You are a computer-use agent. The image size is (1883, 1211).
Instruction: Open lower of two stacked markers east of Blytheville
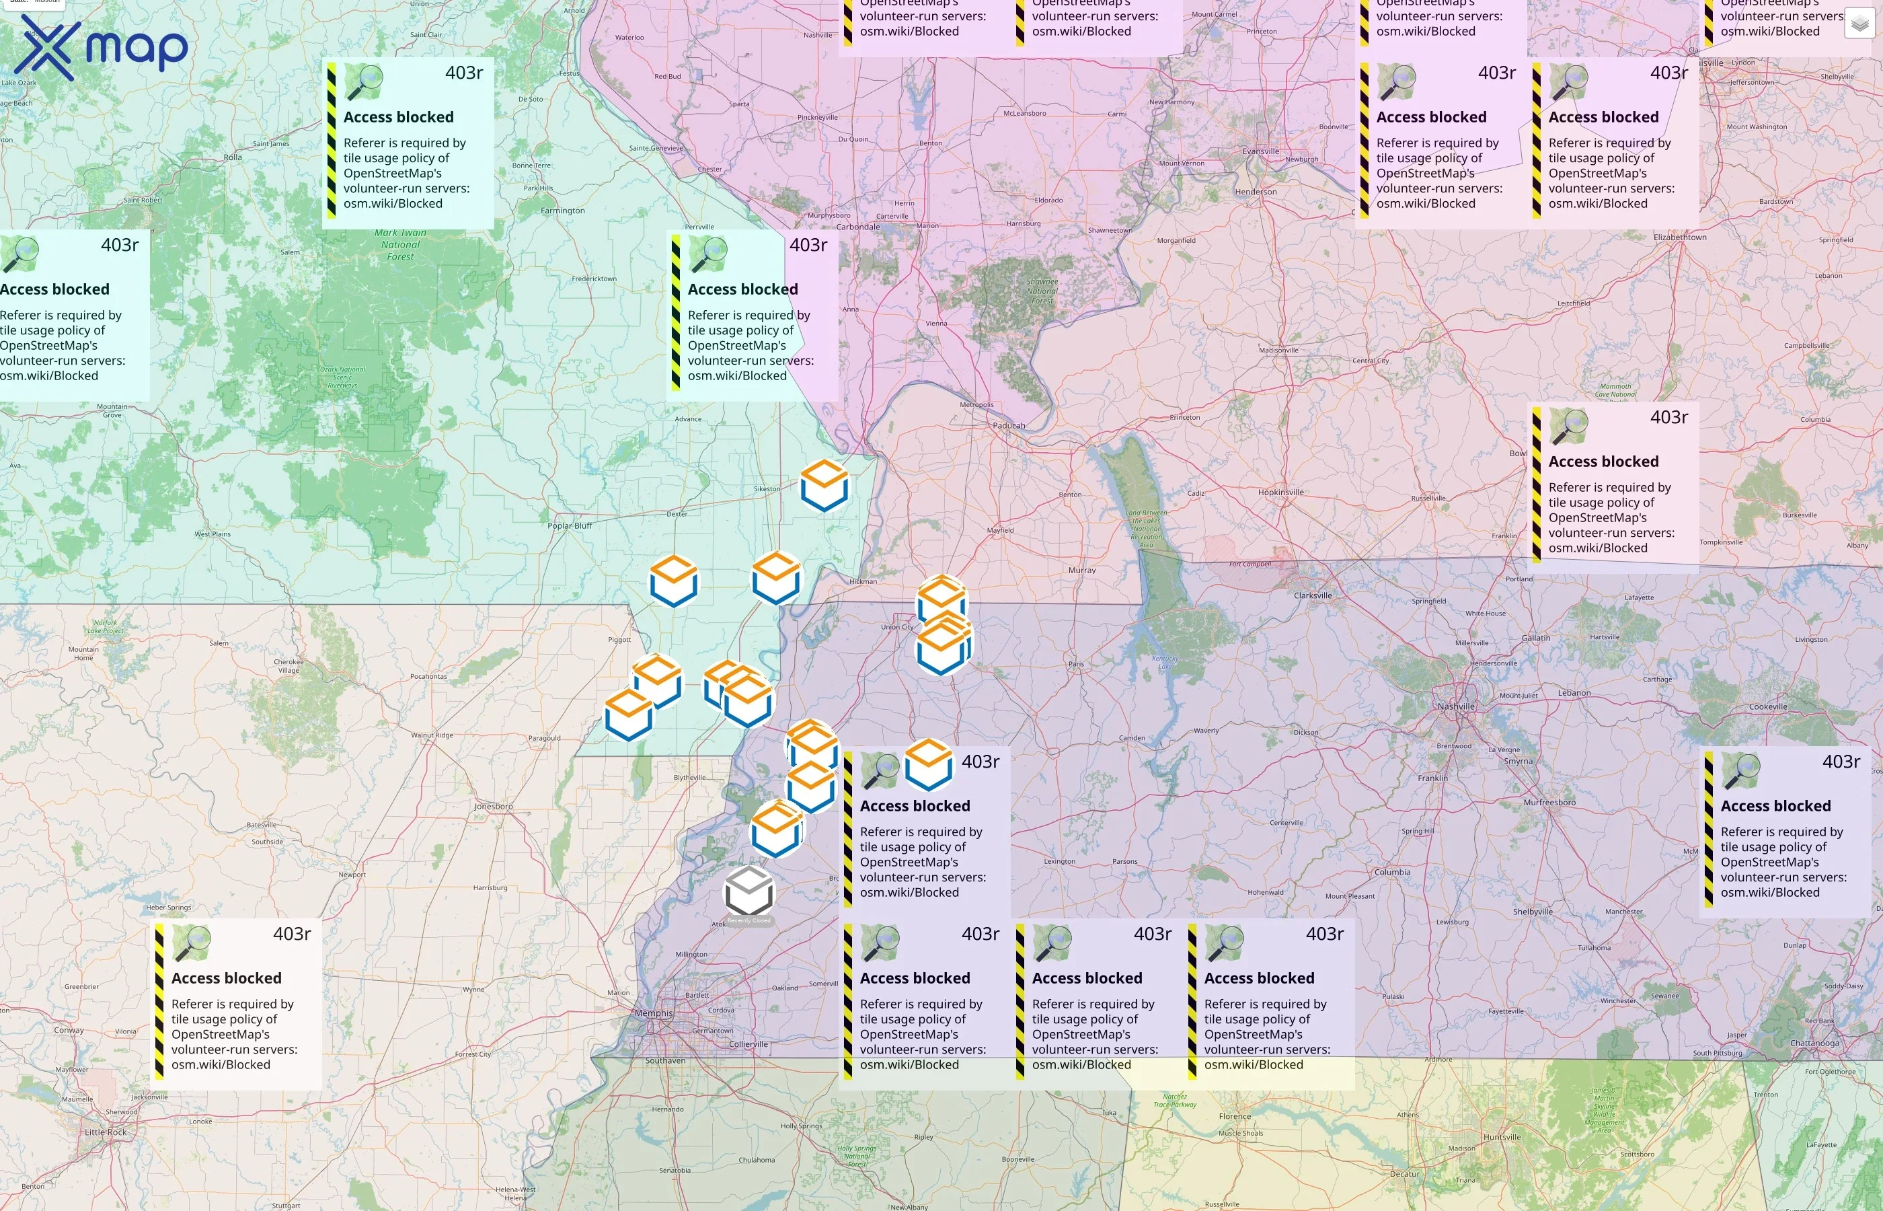810,786
